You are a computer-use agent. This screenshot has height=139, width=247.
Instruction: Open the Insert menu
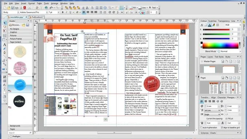coord(24,3)
